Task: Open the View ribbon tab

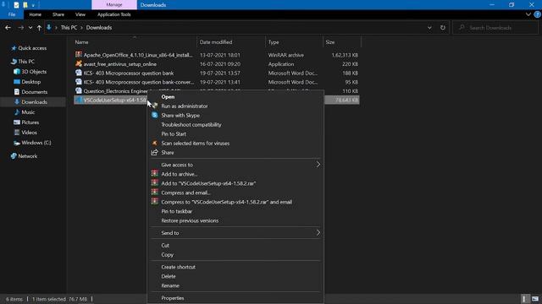Action: (x=80, y=14)
